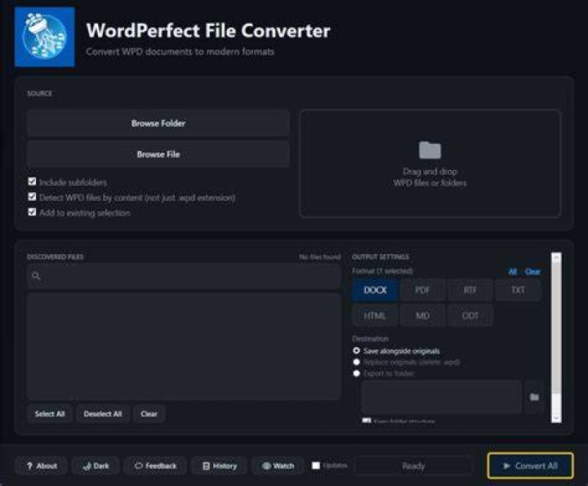
Task: Click Convert All button
Action: pos(530,466)
